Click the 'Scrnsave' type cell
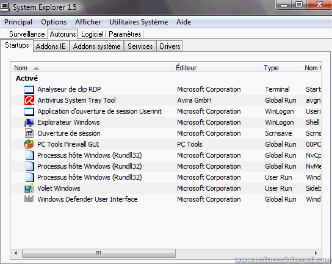The height and width of the screenshot is (264, 332). tap(278, 133)
